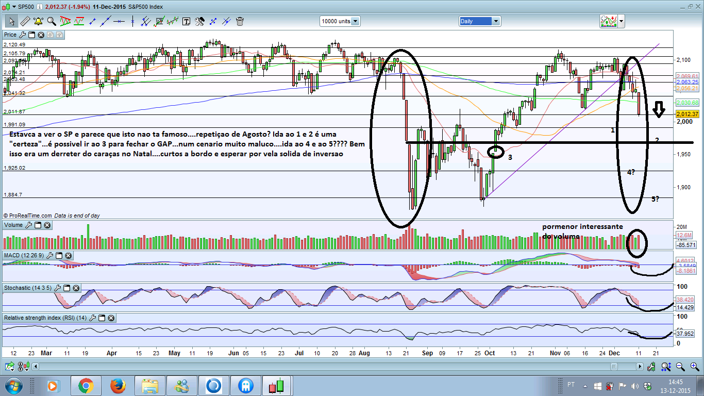
Task: Select the ruler measurement tool
Action: (x=25, y=21)
